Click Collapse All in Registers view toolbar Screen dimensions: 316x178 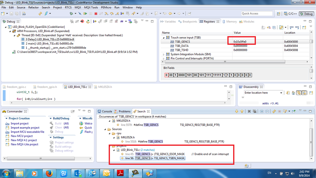(x=274, y=28)
